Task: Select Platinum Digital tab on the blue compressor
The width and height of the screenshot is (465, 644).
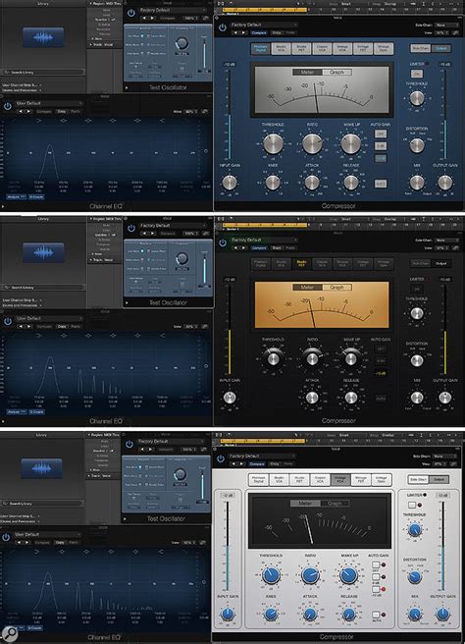Action: coord(260,48)
